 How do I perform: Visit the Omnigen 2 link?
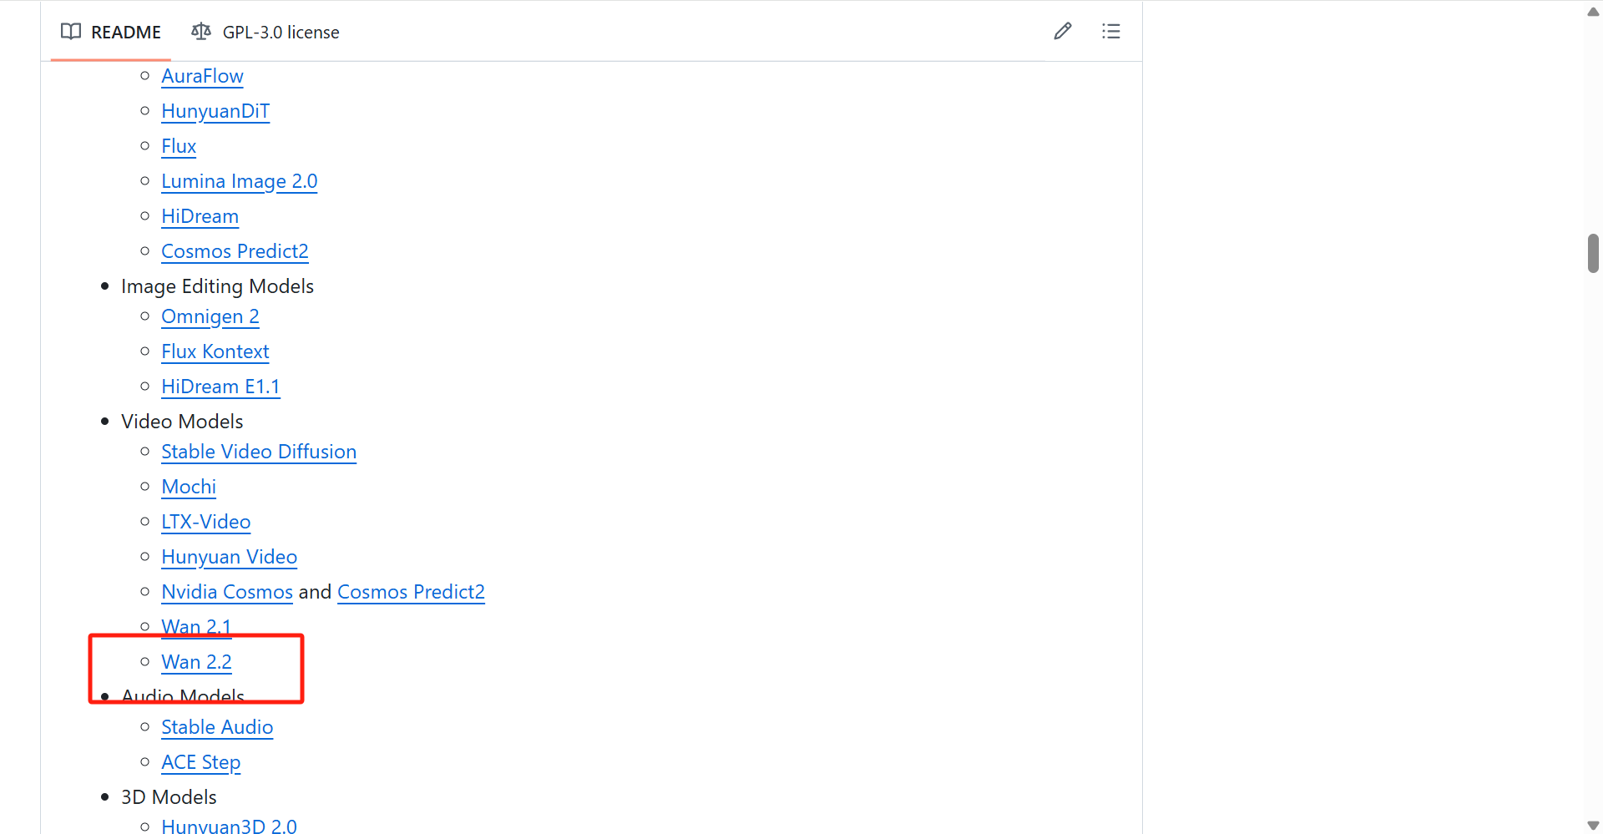pos(210,316)
